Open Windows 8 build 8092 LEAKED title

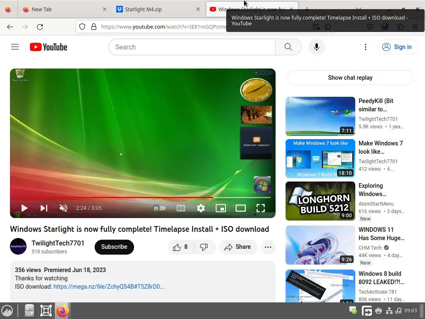[x=381, y=278]
